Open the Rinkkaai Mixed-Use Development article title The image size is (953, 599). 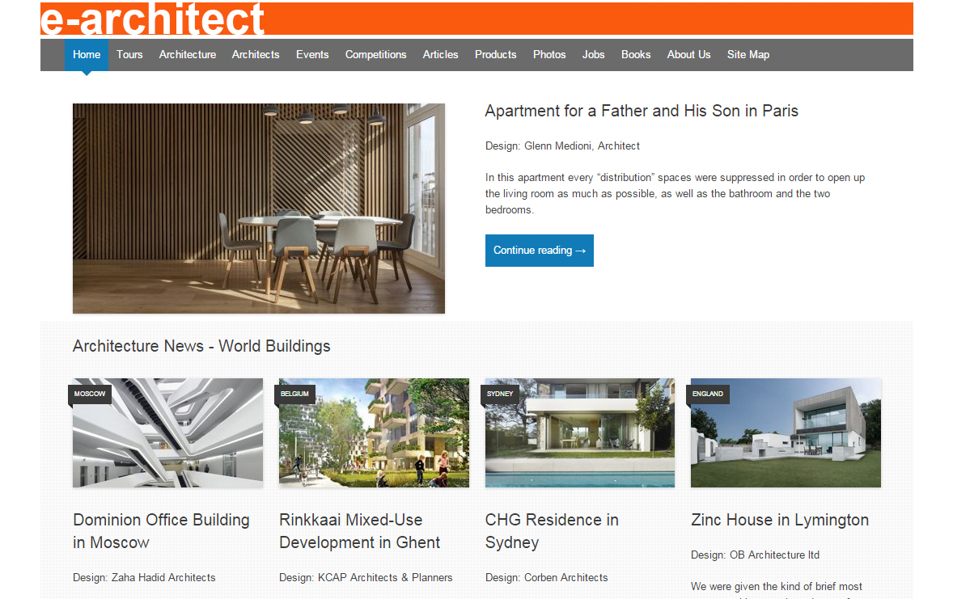point(360,531)
